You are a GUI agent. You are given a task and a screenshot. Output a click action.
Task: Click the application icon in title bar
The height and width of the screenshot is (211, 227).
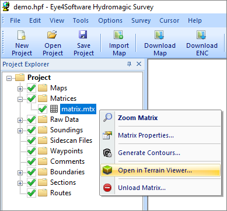click(x=6, y=7)
